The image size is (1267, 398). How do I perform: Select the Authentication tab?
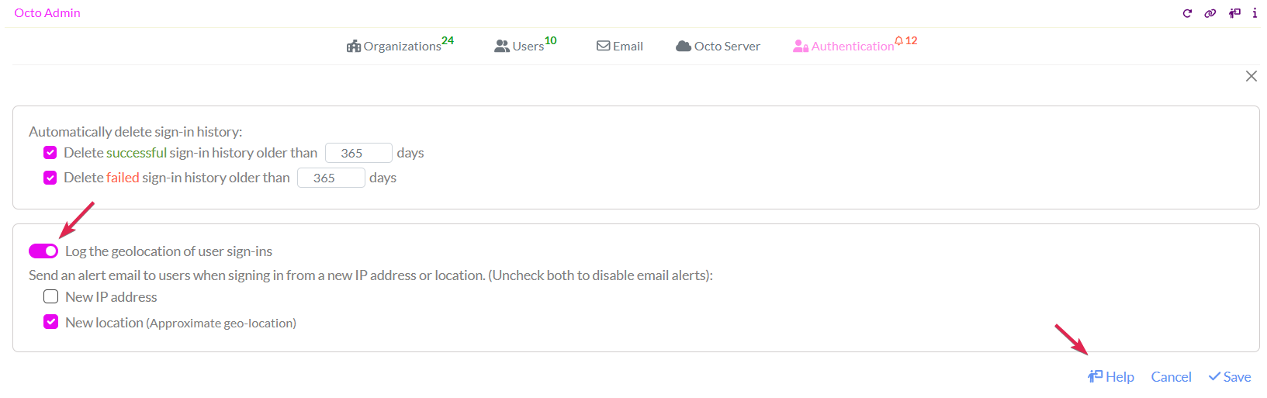pyautogui.click(x=844, y=46)
